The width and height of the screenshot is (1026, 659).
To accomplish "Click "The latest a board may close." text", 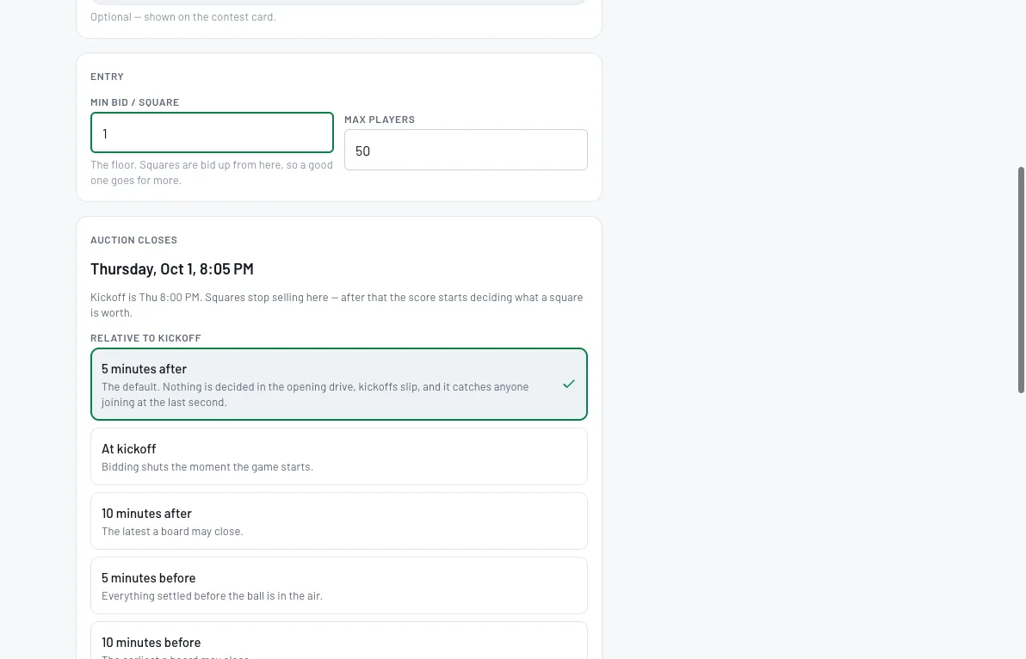I will point(172,532).
